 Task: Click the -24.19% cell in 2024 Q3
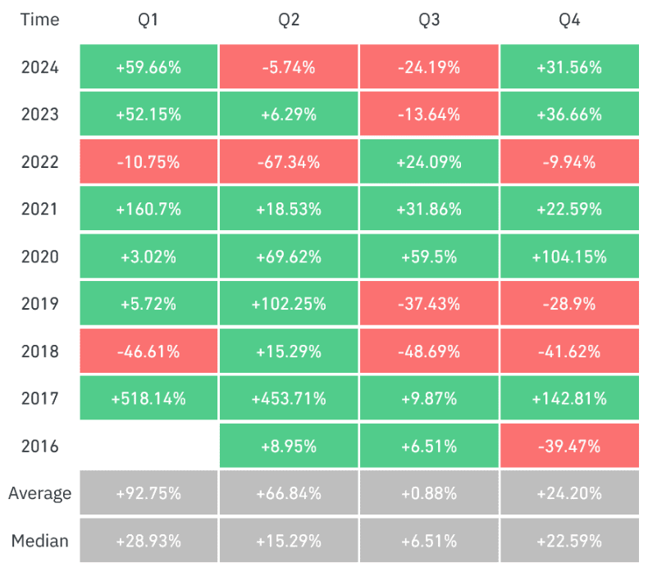pyautogui.click(x=429, y=67)
